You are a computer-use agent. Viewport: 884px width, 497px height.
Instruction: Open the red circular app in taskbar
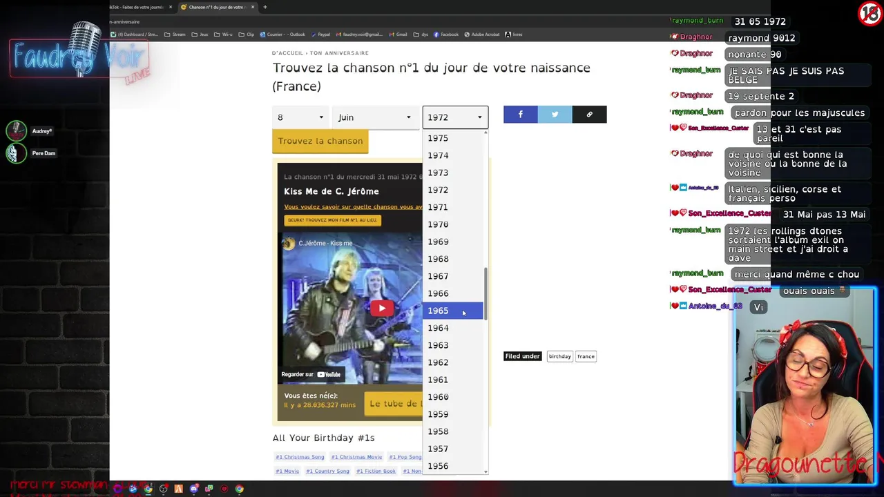click(x=224, y=489)
